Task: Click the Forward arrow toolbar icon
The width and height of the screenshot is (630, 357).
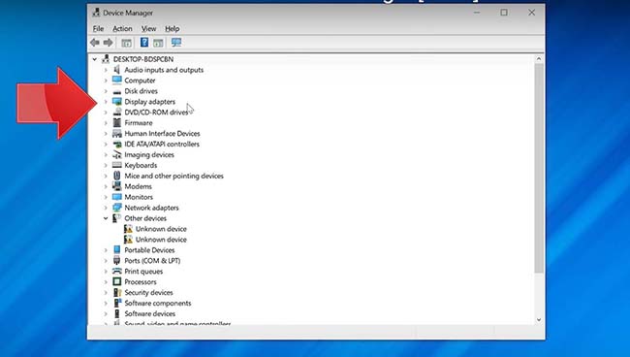Action: coord(109,43)
